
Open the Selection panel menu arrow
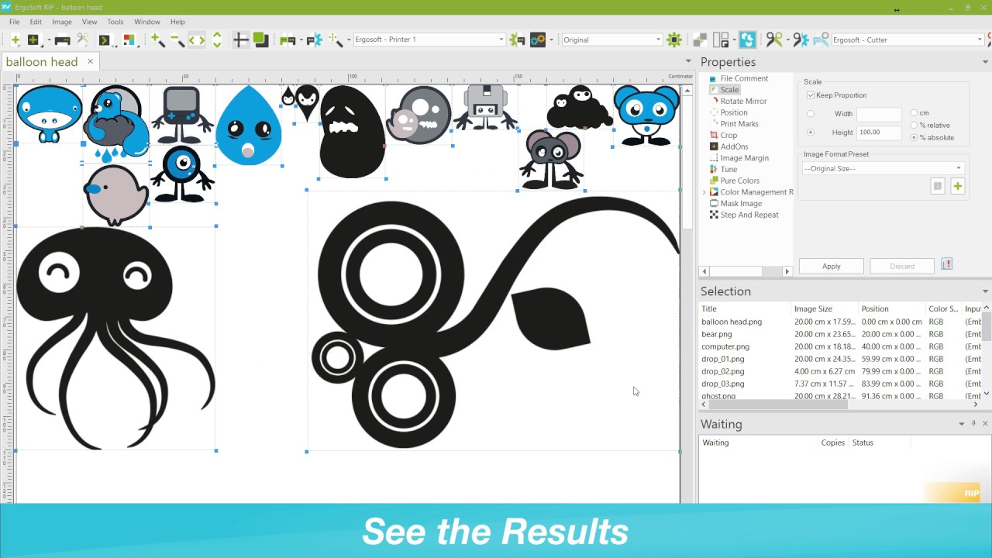tap(985, 291)
